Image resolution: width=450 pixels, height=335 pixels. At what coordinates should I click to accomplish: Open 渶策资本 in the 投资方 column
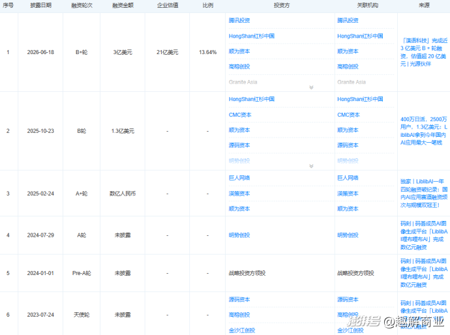pyautogui.click(x=239, y=194)
